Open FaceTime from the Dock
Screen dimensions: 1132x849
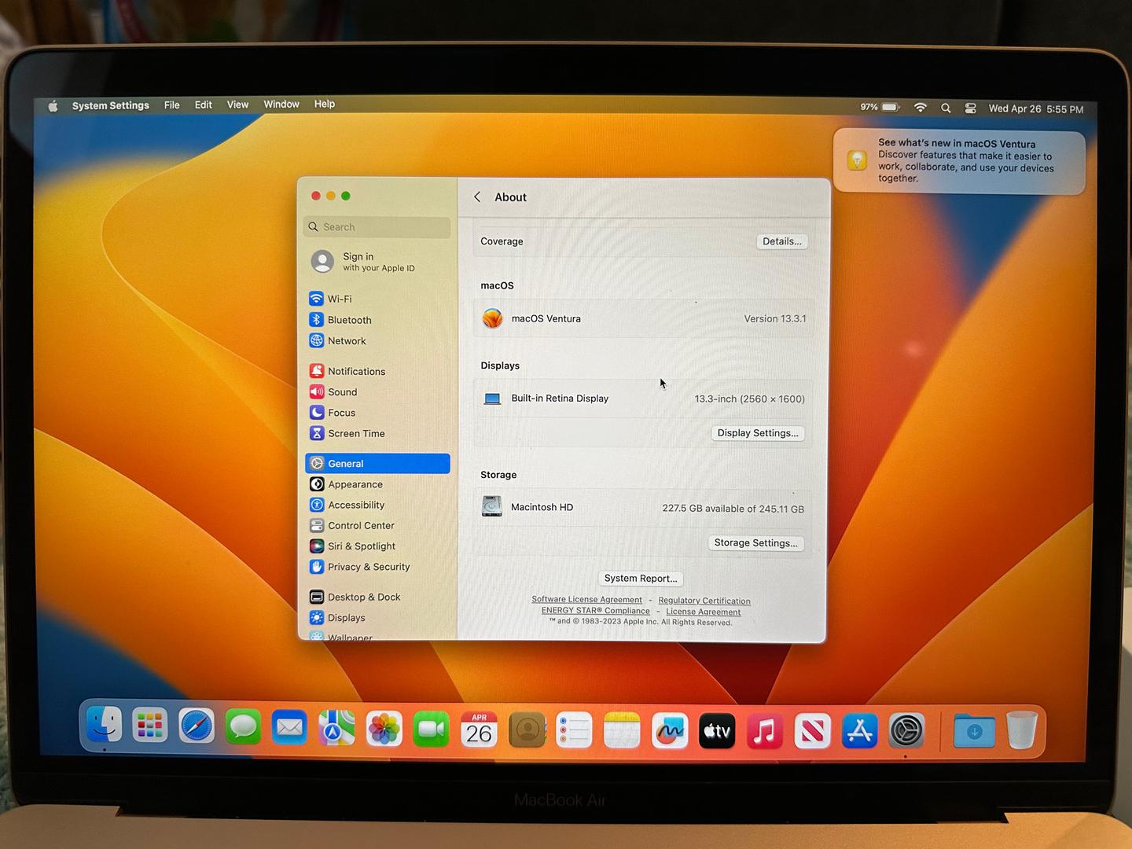[431, 730]
